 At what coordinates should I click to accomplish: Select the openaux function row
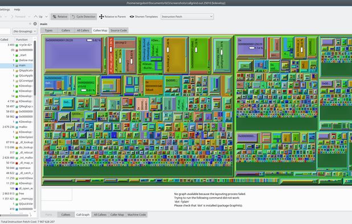[17, 168]
